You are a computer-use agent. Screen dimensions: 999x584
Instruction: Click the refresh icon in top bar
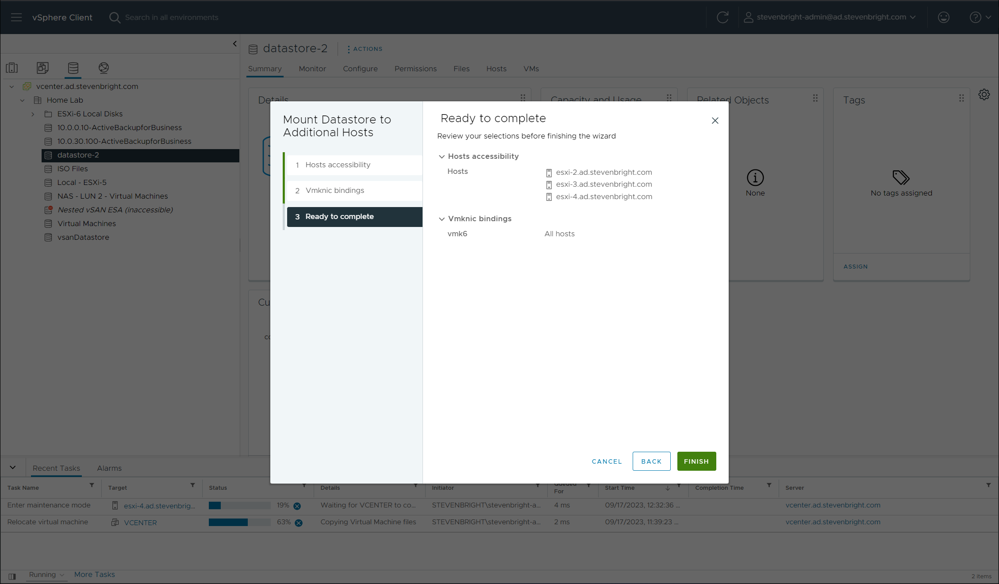tap(722, 17)
